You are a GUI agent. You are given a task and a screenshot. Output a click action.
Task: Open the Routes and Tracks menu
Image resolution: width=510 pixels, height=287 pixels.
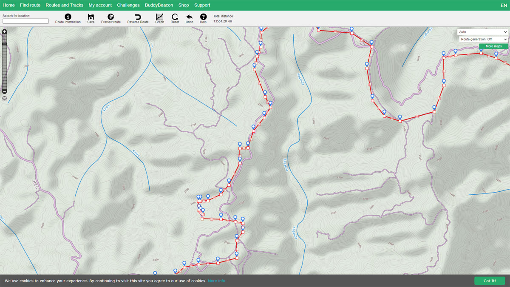click(64, 5)
